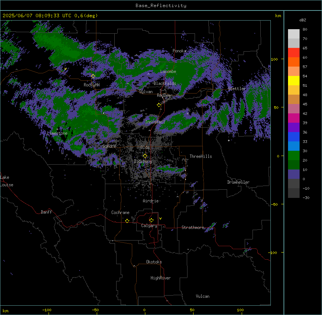This screenshot has width=322, height=315.
Task: Click the yellow diamond marker above Calgary
Action: click(151, 220)
